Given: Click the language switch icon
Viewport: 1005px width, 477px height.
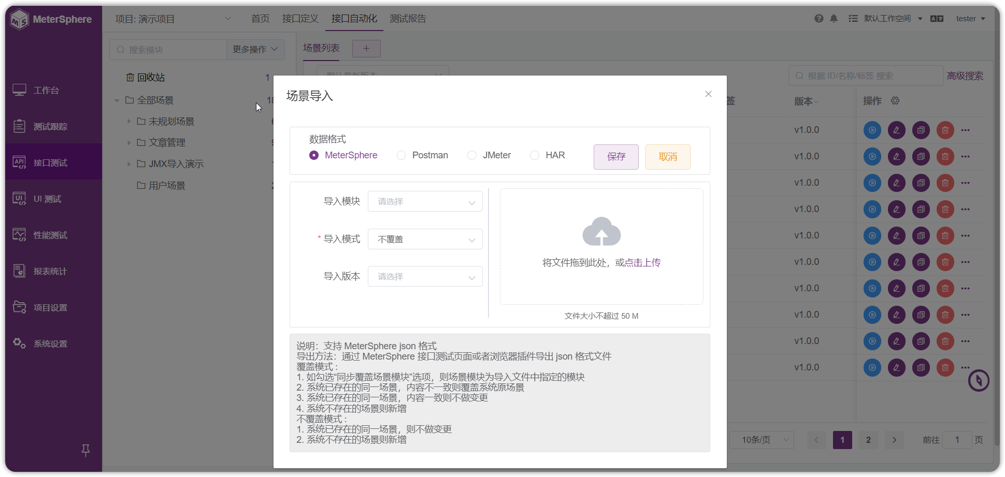Looking at the screenshot, I should click(937, 19).
